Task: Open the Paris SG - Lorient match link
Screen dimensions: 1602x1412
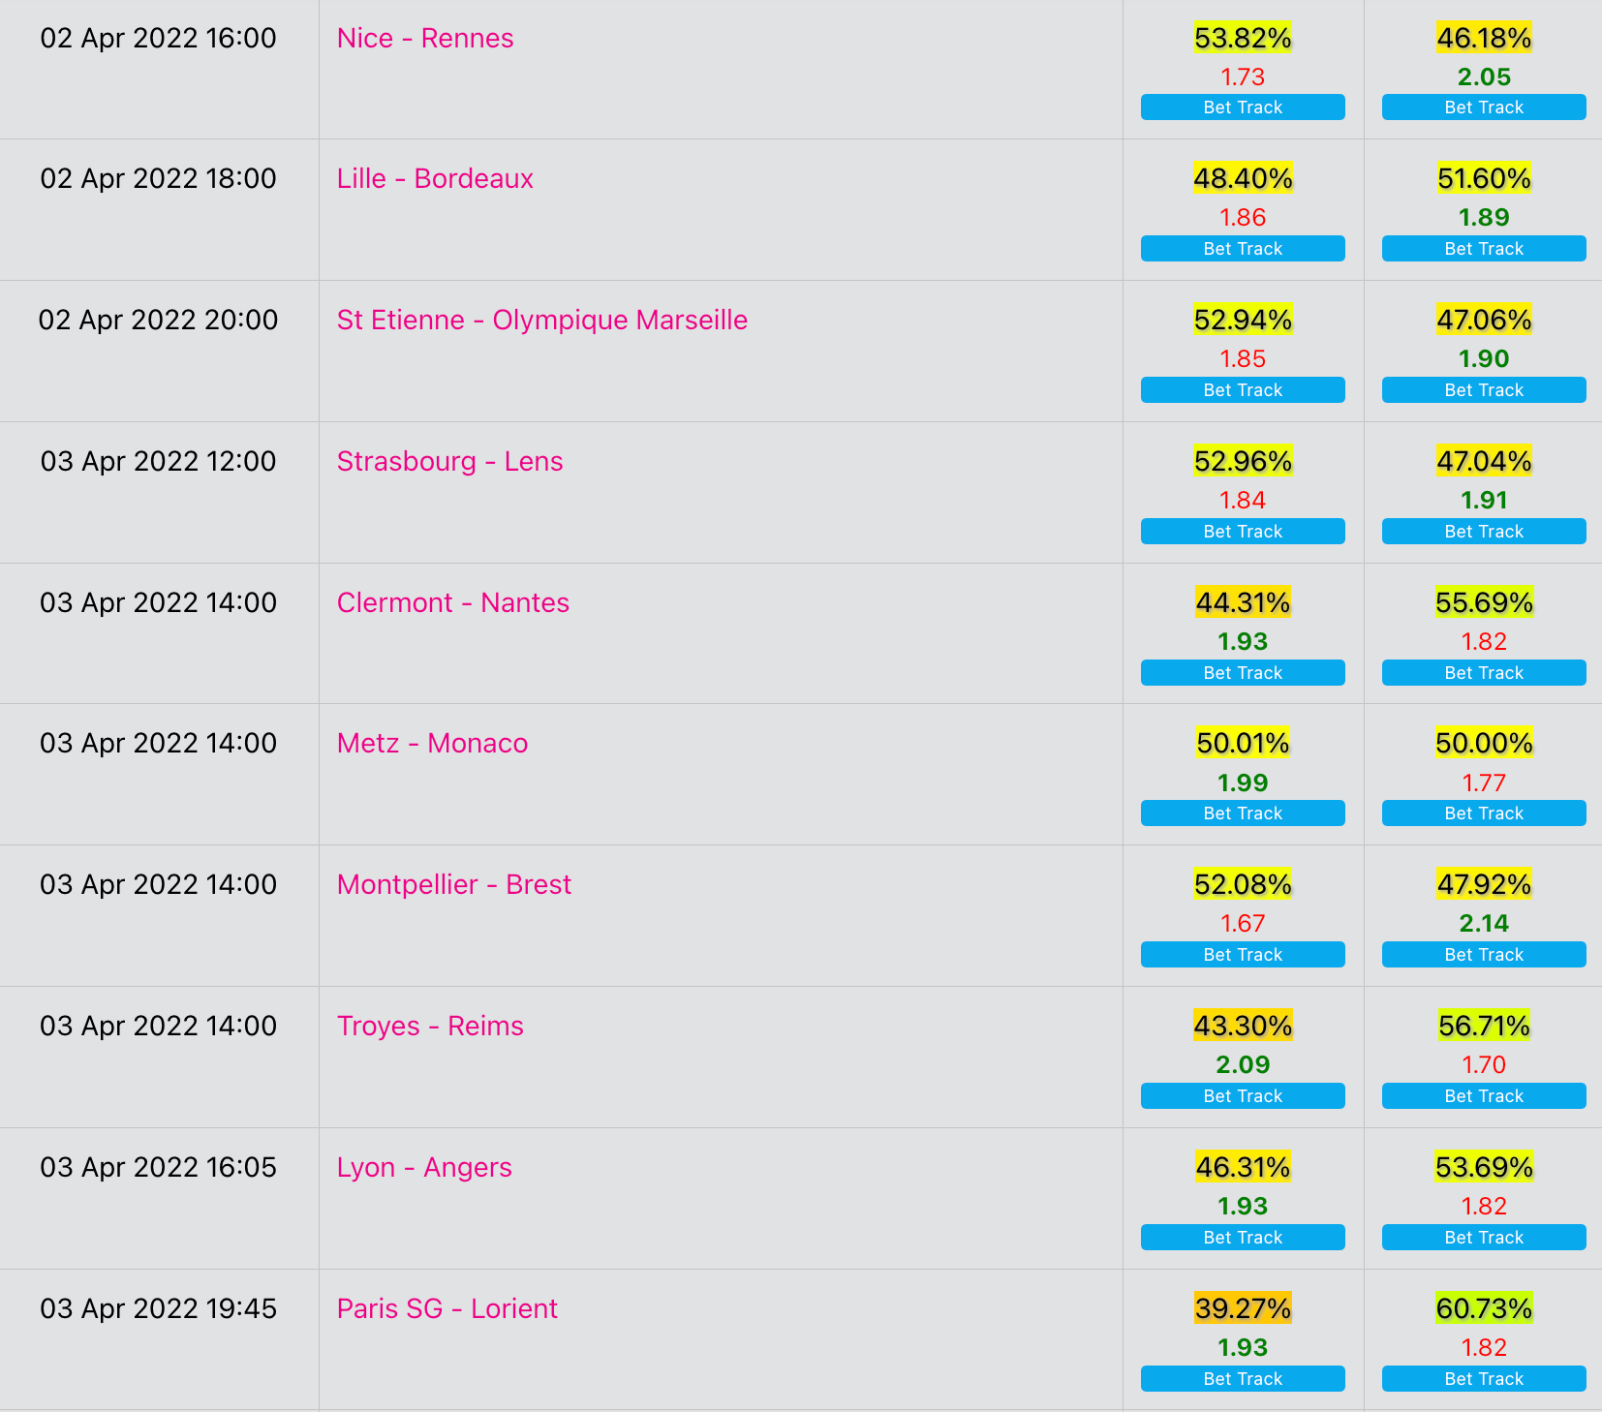Action: [447, 1308]
